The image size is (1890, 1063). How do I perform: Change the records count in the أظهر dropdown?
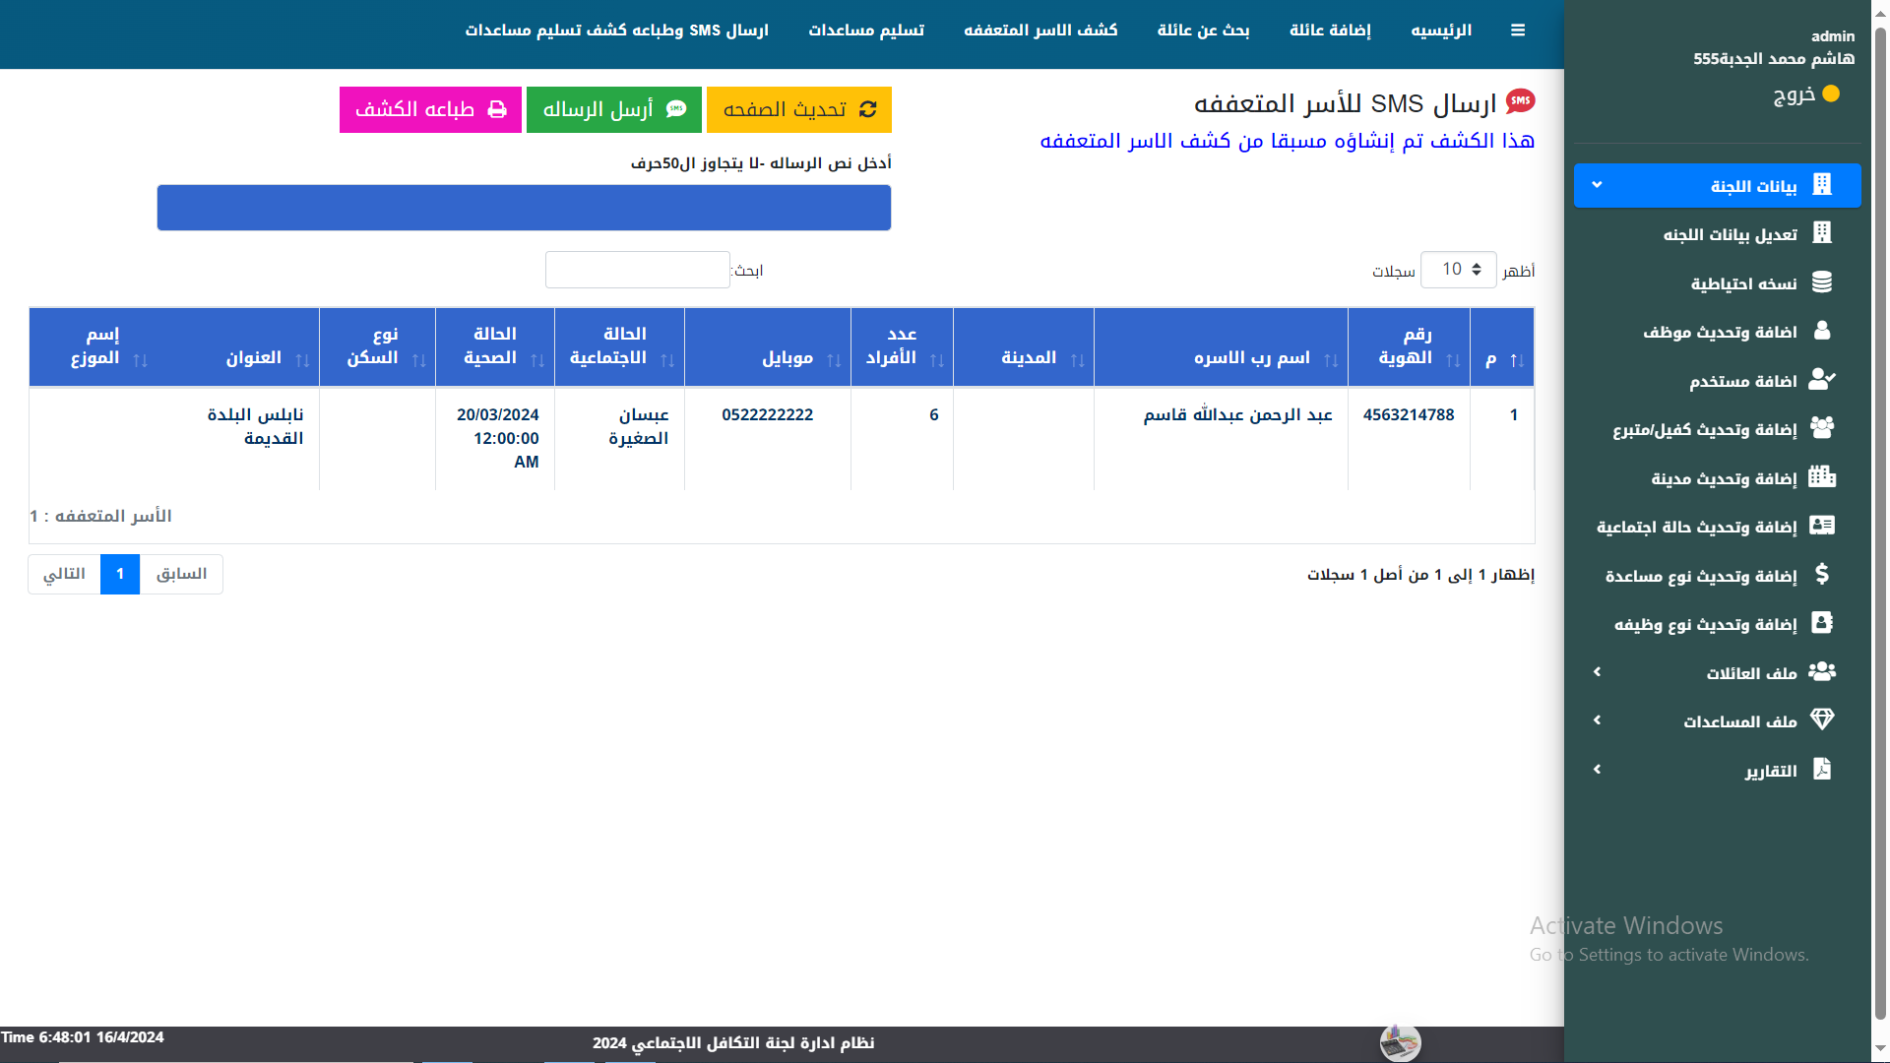coord(1458,269)
